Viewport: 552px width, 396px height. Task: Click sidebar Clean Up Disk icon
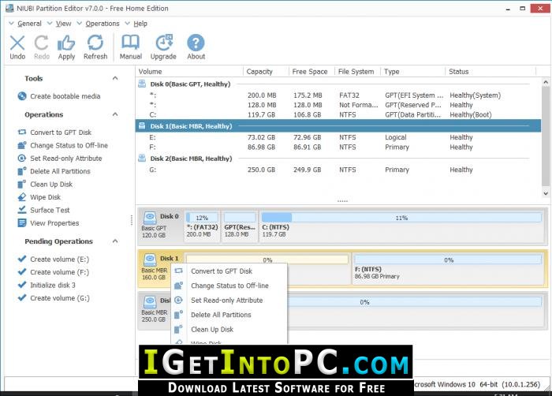[x=22, y=185]
